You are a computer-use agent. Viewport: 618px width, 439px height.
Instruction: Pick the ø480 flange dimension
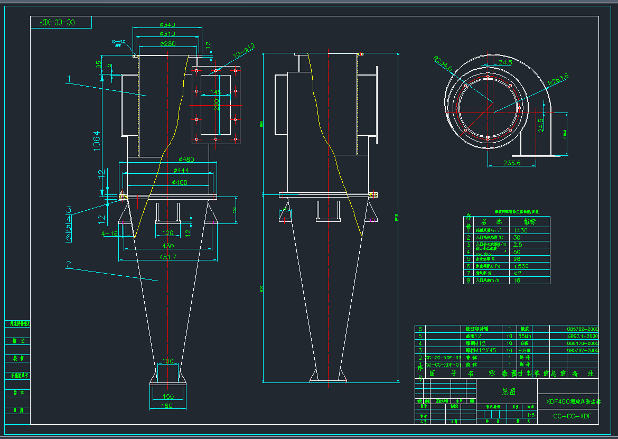click(186, 159)
